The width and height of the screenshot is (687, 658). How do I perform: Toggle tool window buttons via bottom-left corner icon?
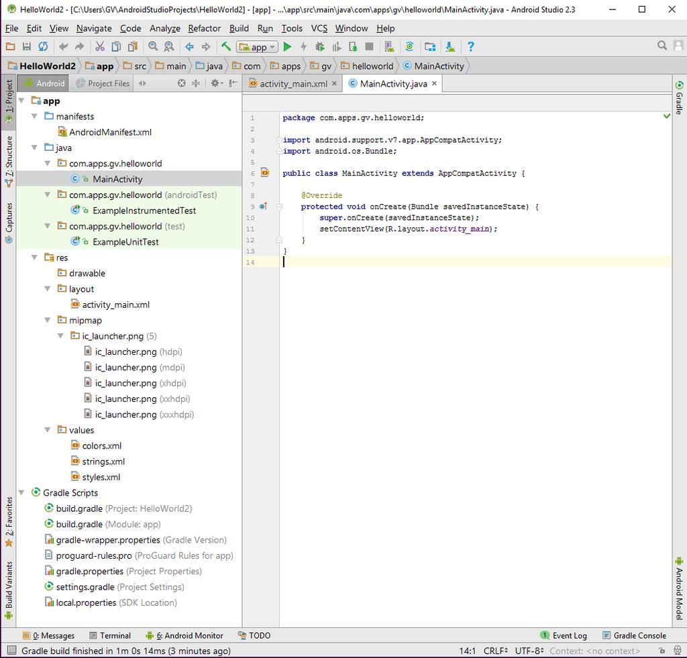[x=12, y=650]
